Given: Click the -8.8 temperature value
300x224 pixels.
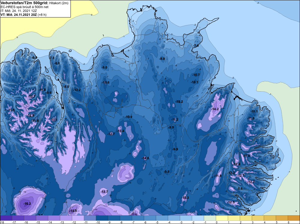Looking at the screenshot, I should click(57, 63).
